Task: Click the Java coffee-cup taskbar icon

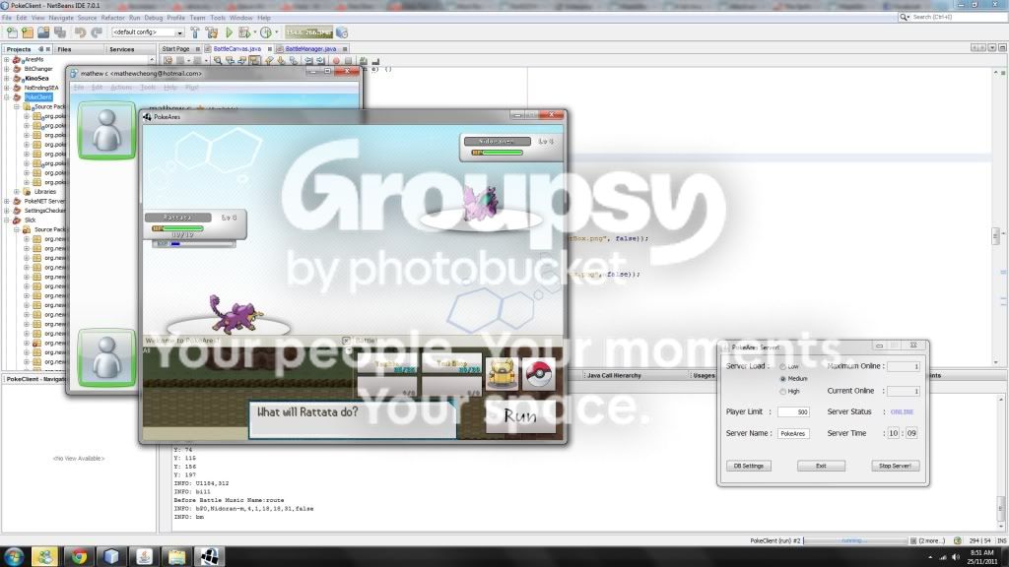Action: (144, 557)
